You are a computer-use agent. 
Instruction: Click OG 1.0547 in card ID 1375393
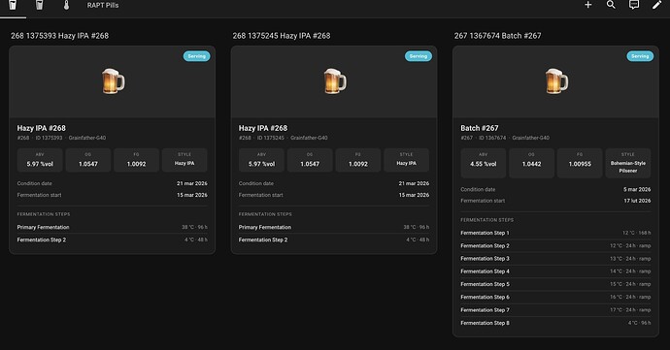[88, 160]
